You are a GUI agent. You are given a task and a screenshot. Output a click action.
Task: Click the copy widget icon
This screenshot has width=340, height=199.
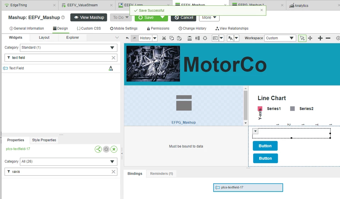172,38
